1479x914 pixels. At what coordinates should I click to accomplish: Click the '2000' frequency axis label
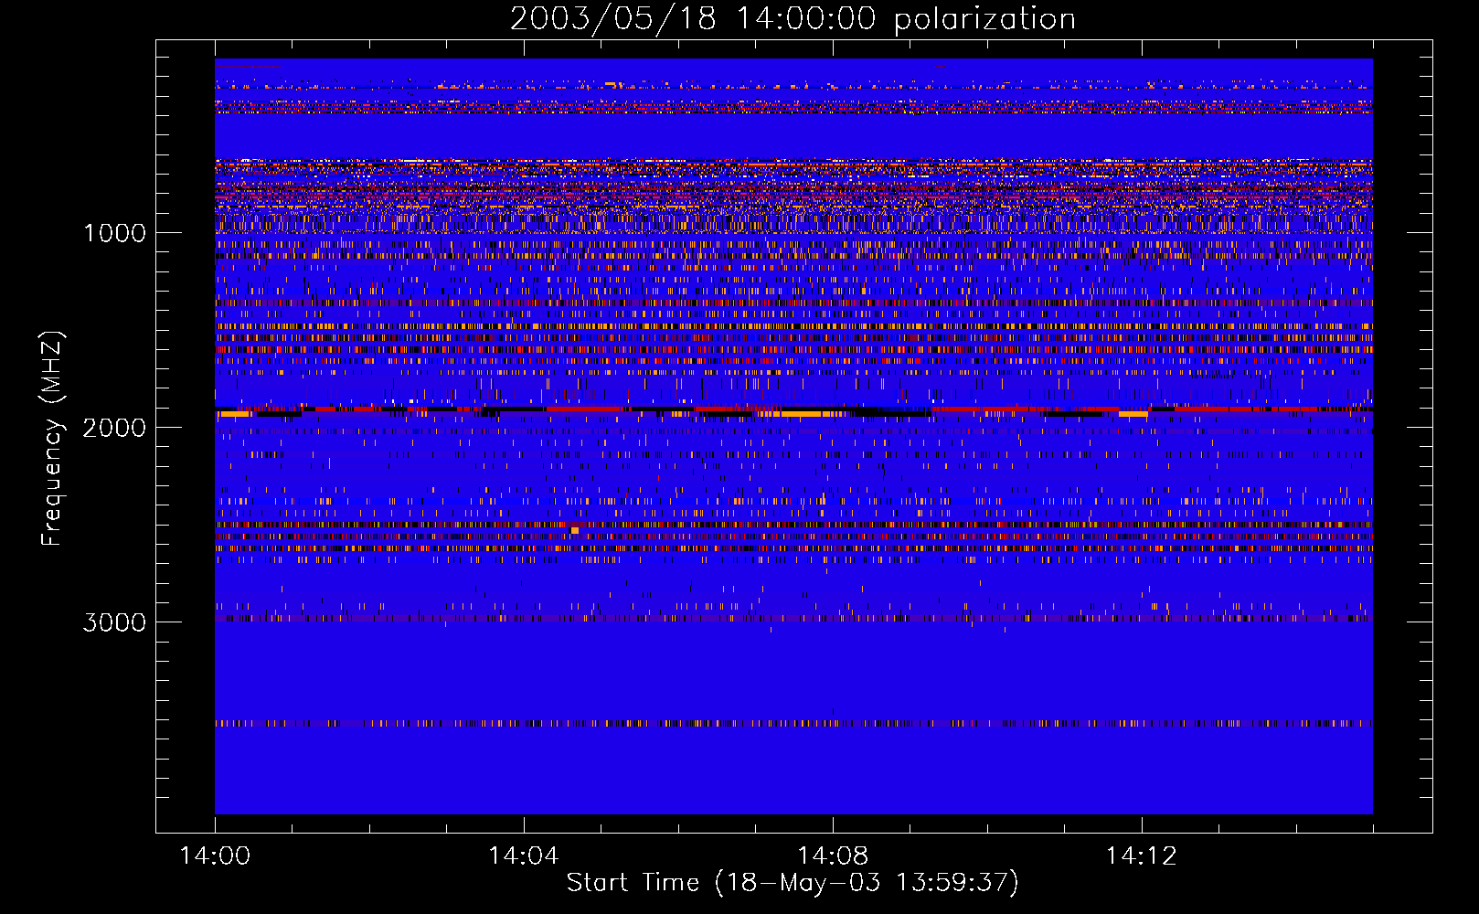coord(114,428)
